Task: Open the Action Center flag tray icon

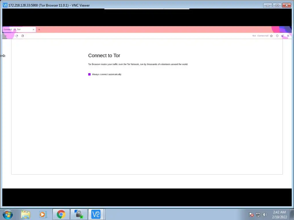Action: pos(251,215)
